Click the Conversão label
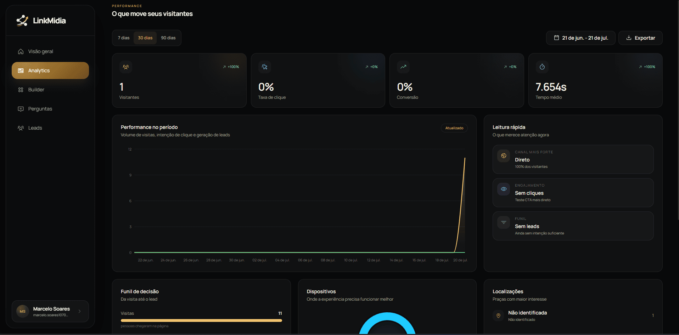The width and height of the screenshot is (679, 335). pyautogui.click(x=408, y=97)
